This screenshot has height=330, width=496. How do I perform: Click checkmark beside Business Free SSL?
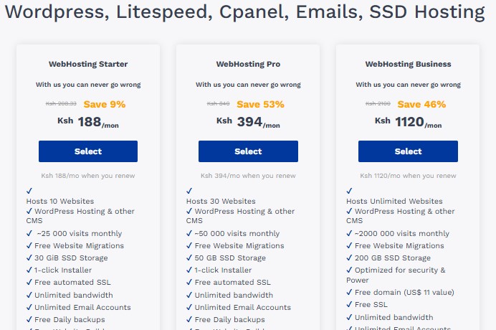coord(349,304)
